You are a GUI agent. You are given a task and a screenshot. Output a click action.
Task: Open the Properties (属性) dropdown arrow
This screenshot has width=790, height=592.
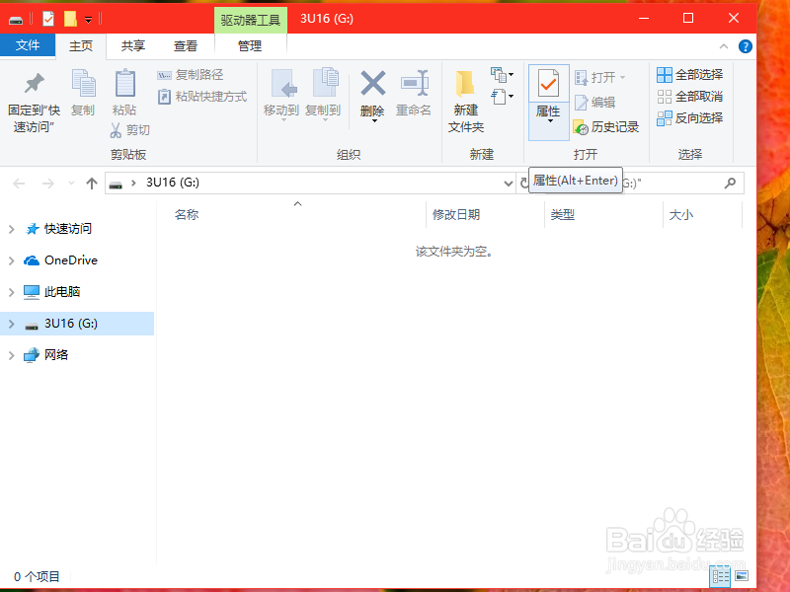(x=548, y=120)
